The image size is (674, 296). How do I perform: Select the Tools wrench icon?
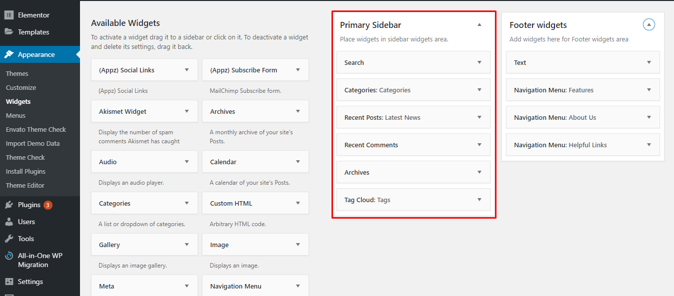(8, 239)
